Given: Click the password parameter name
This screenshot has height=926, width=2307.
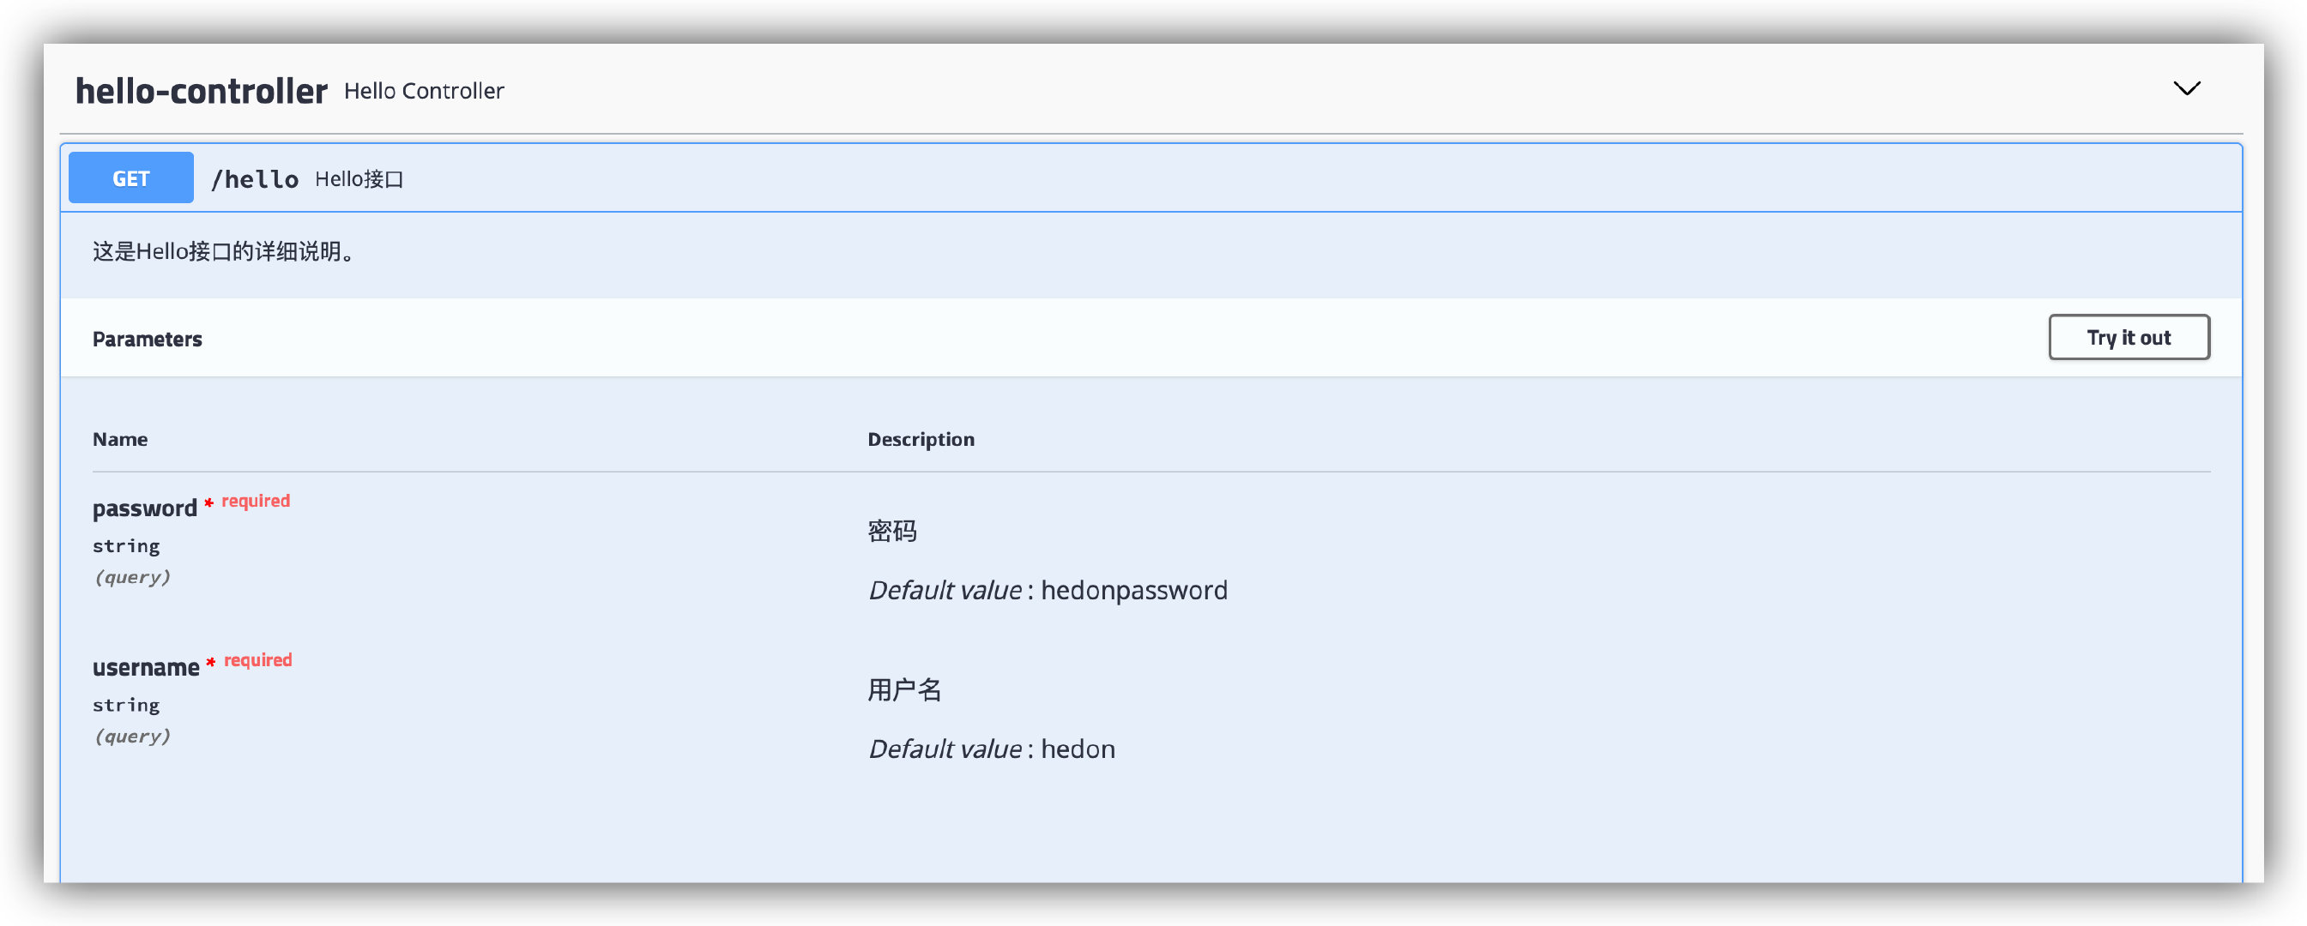Looking at the screenshot, I should click(144, 508).
